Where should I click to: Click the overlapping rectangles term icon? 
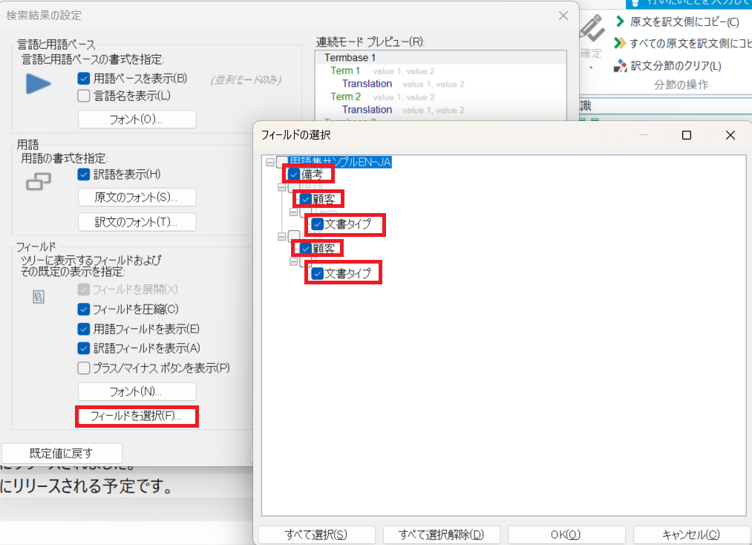point(38,180)
